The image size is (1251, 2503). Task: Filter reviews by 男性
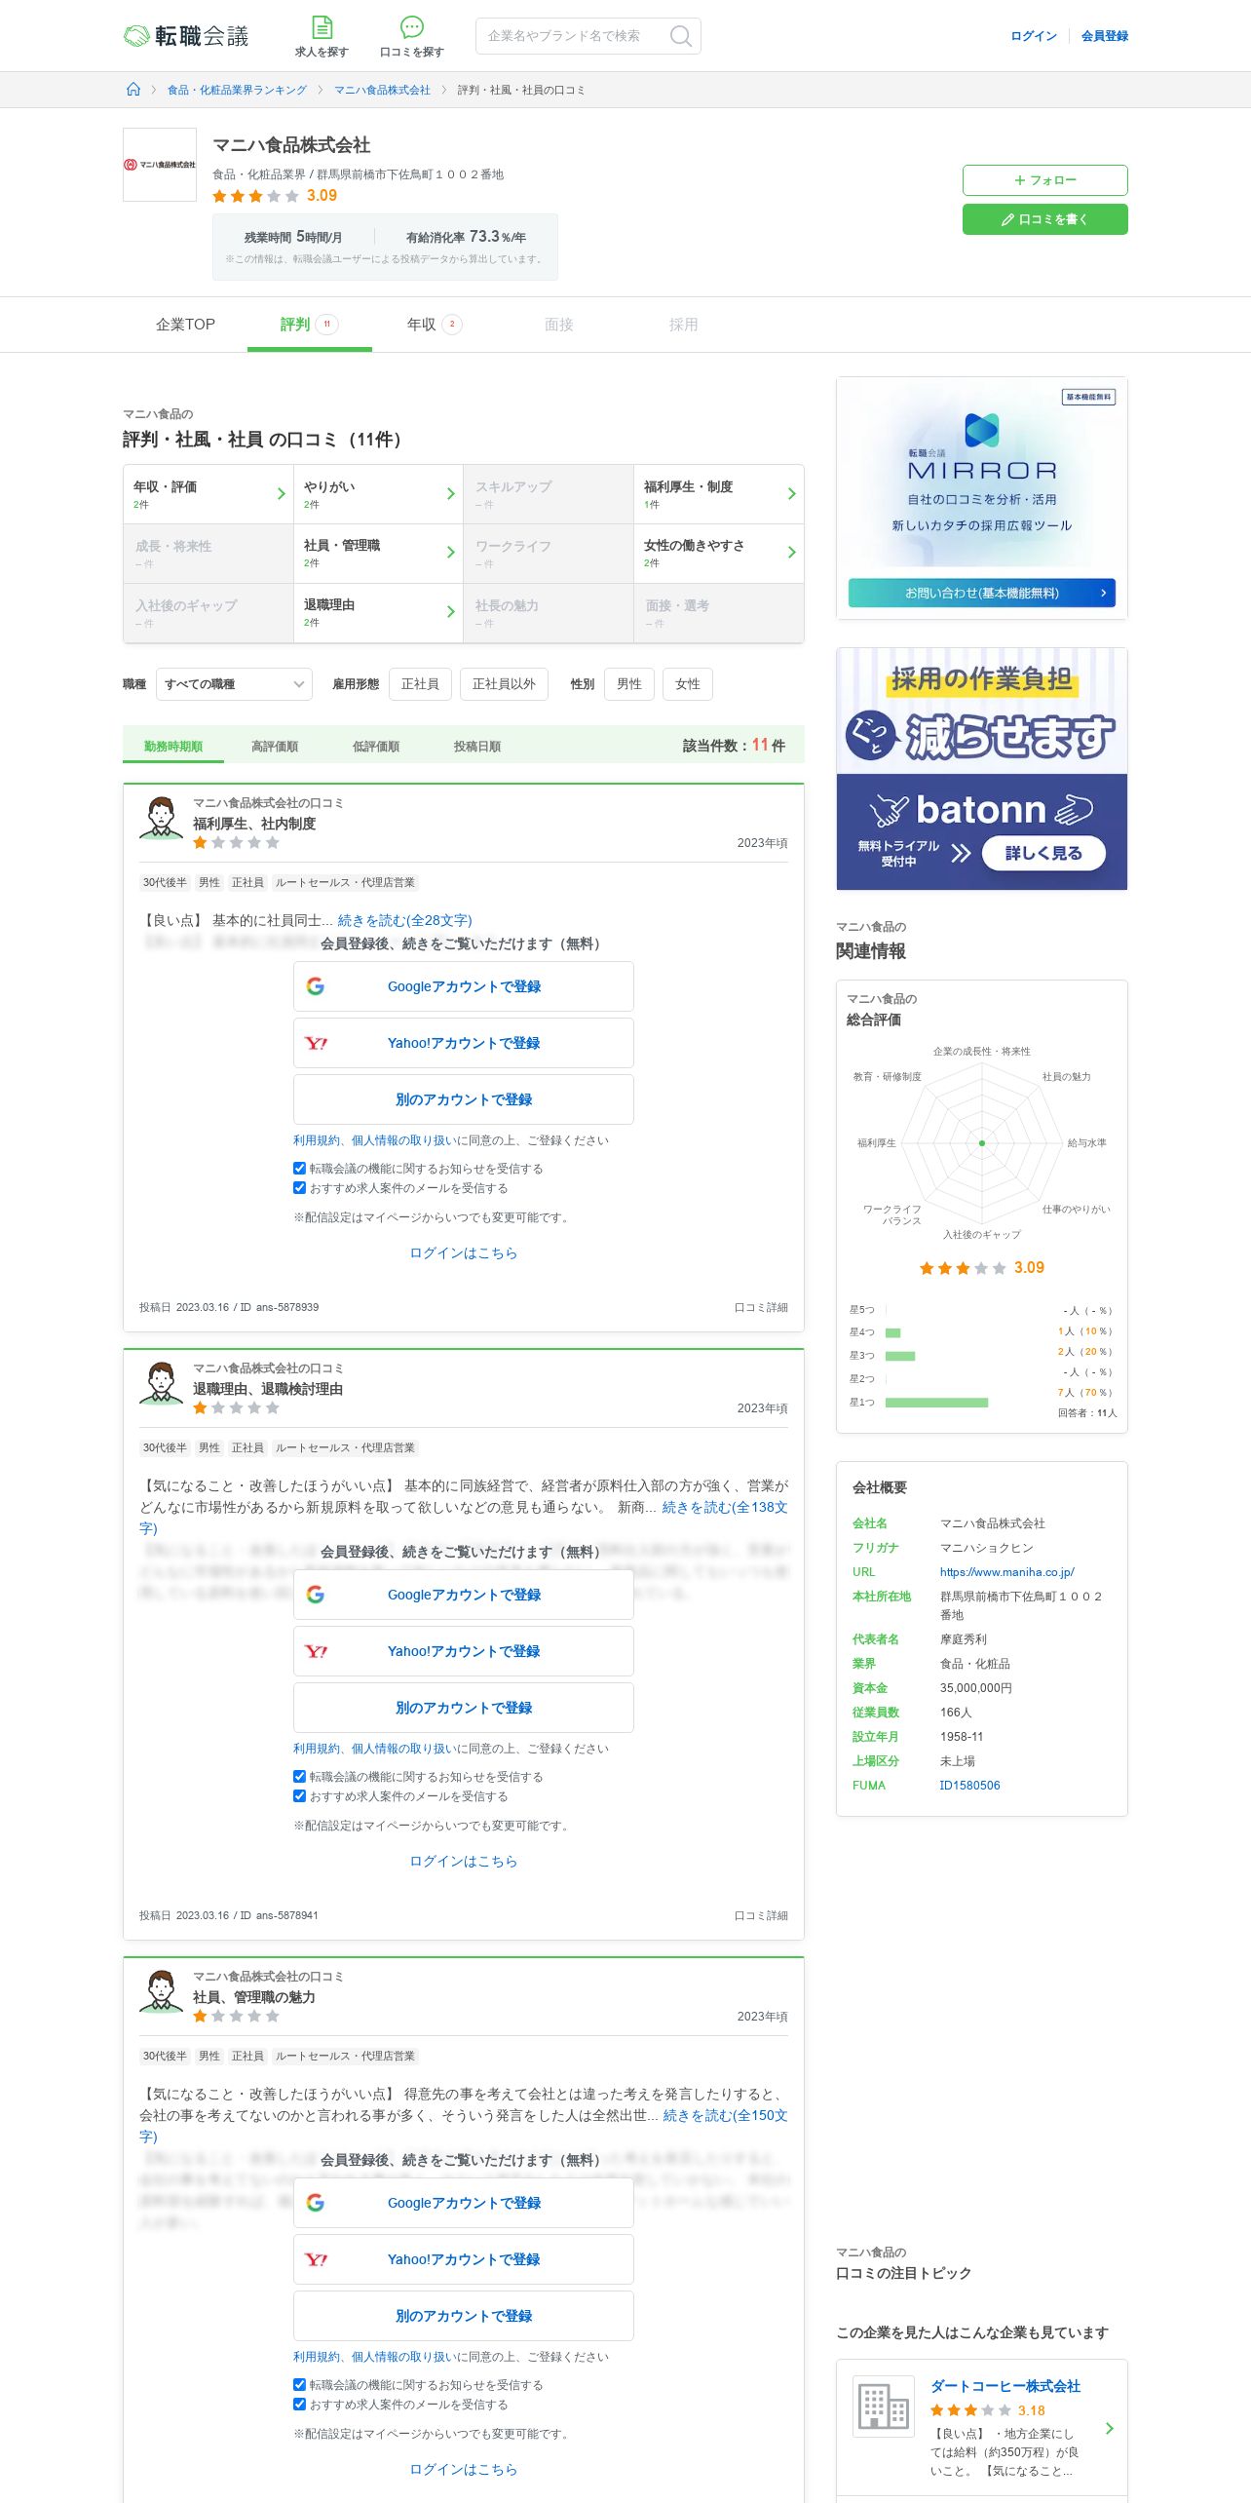(x=629, y=684)
